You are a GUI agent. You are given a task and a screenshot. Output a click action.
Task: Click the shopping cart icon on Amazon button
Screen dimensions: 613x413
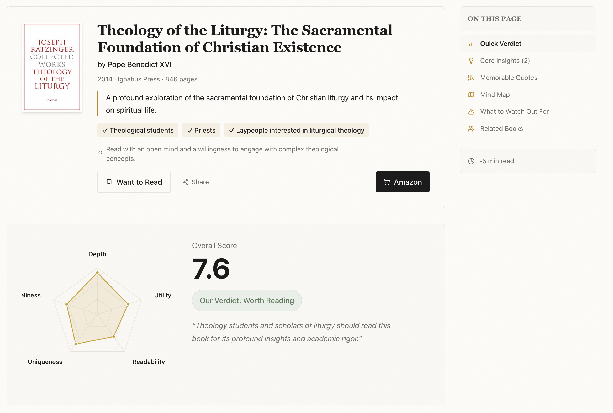tap(387, 182)
